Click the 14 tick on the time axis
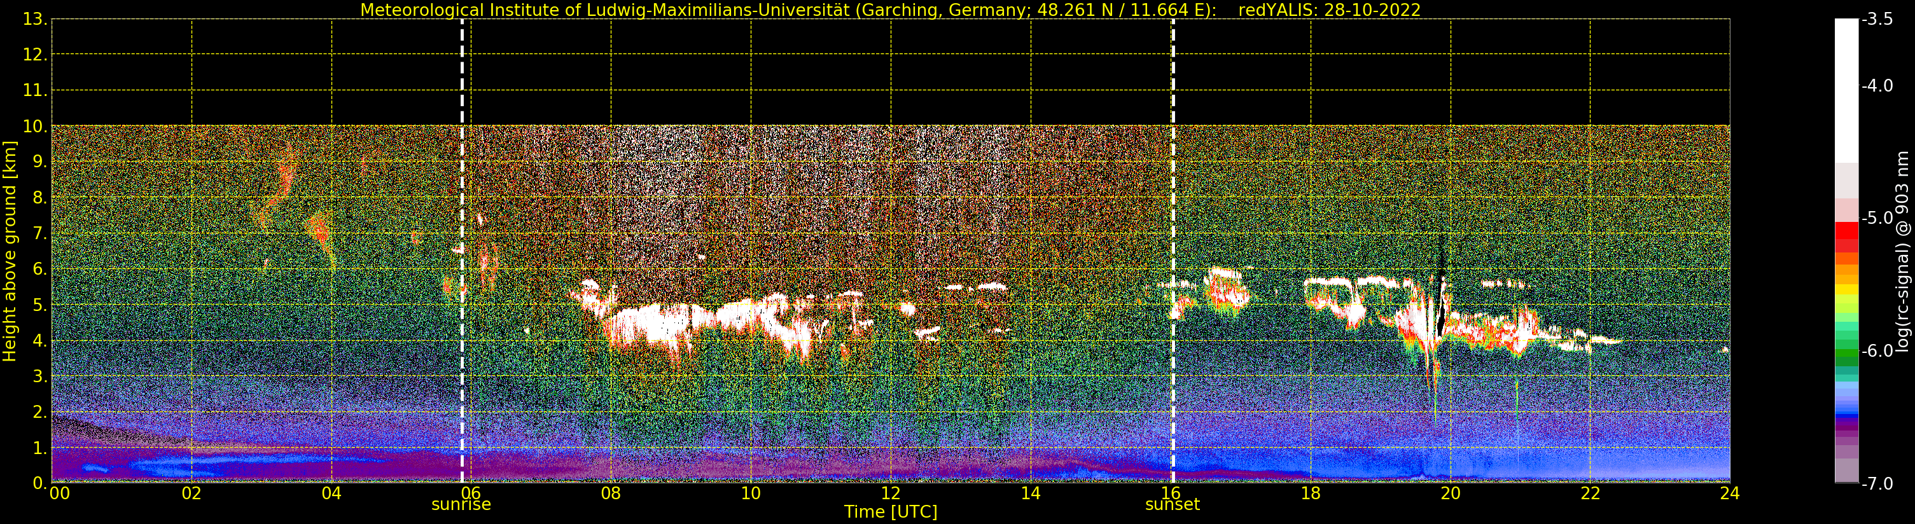 [x=1031, y=493]
